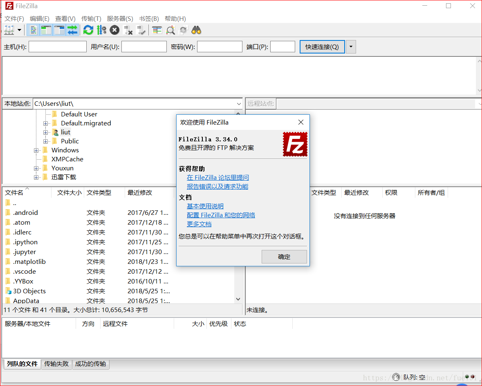Click the 在 FileZilla 论坛里提问 link
The height and width of the screenshot is (386, 482).
coord(218,178)
